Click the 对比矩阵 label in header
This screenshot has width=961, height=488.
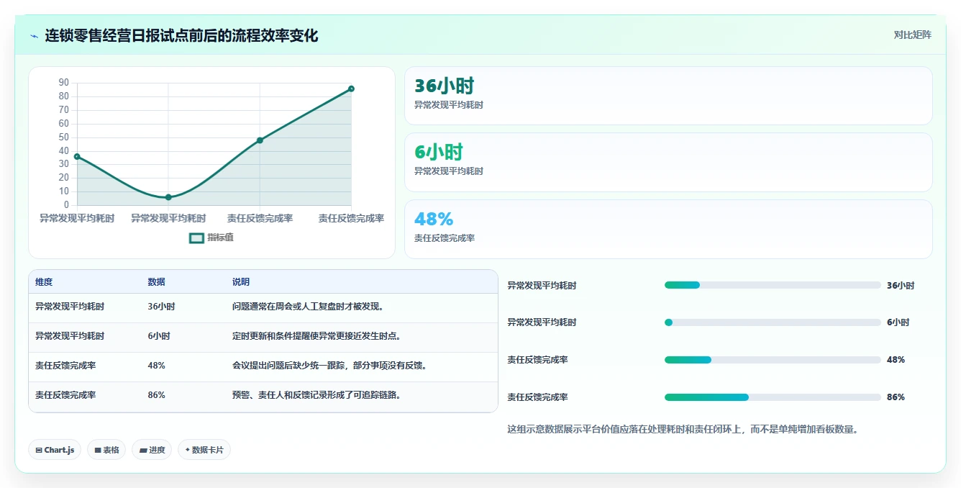pos(912,35)
